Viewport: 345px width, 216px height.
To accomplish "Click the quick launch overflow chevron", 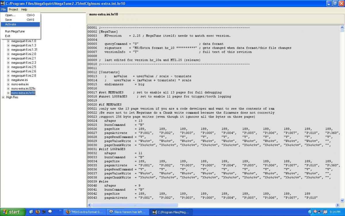I will [x=60, y=211].
